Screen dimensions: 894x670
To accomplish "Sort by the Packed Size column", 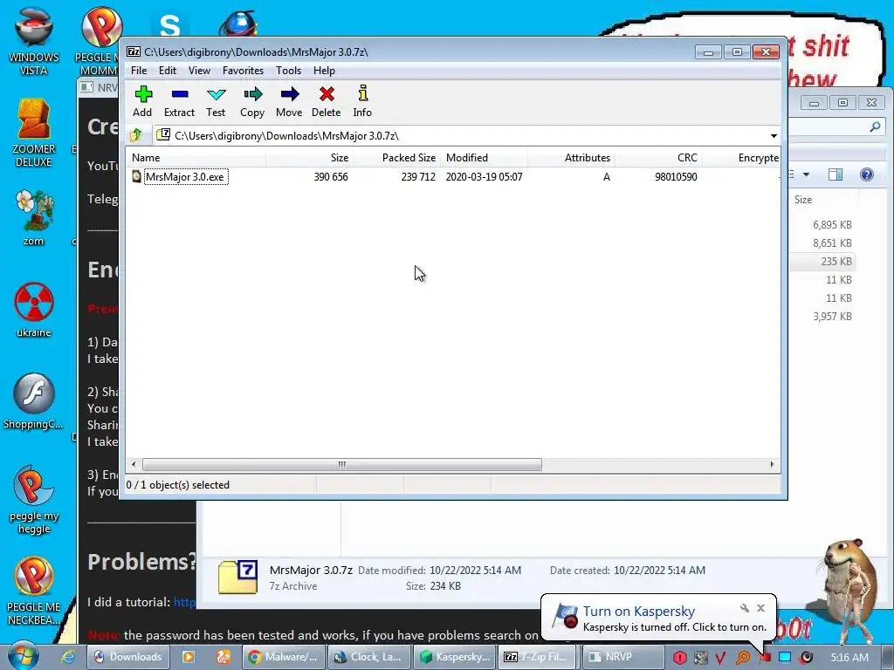I will pyautogui.click(x=397, y=158).
